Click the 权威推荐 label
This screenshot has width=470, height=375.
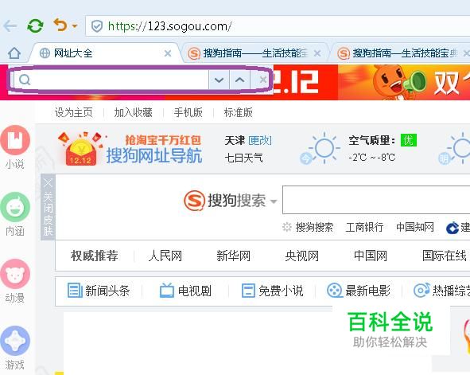point(95,256)
